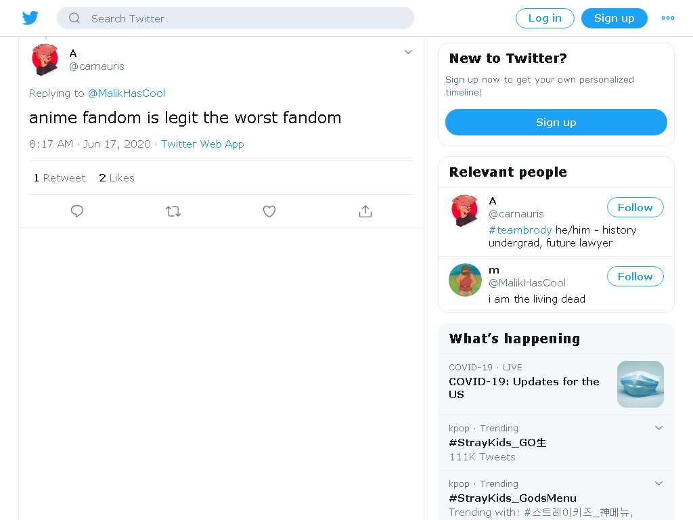Open the share tweet icon
The image size is (693, 520).
[365, 211]
